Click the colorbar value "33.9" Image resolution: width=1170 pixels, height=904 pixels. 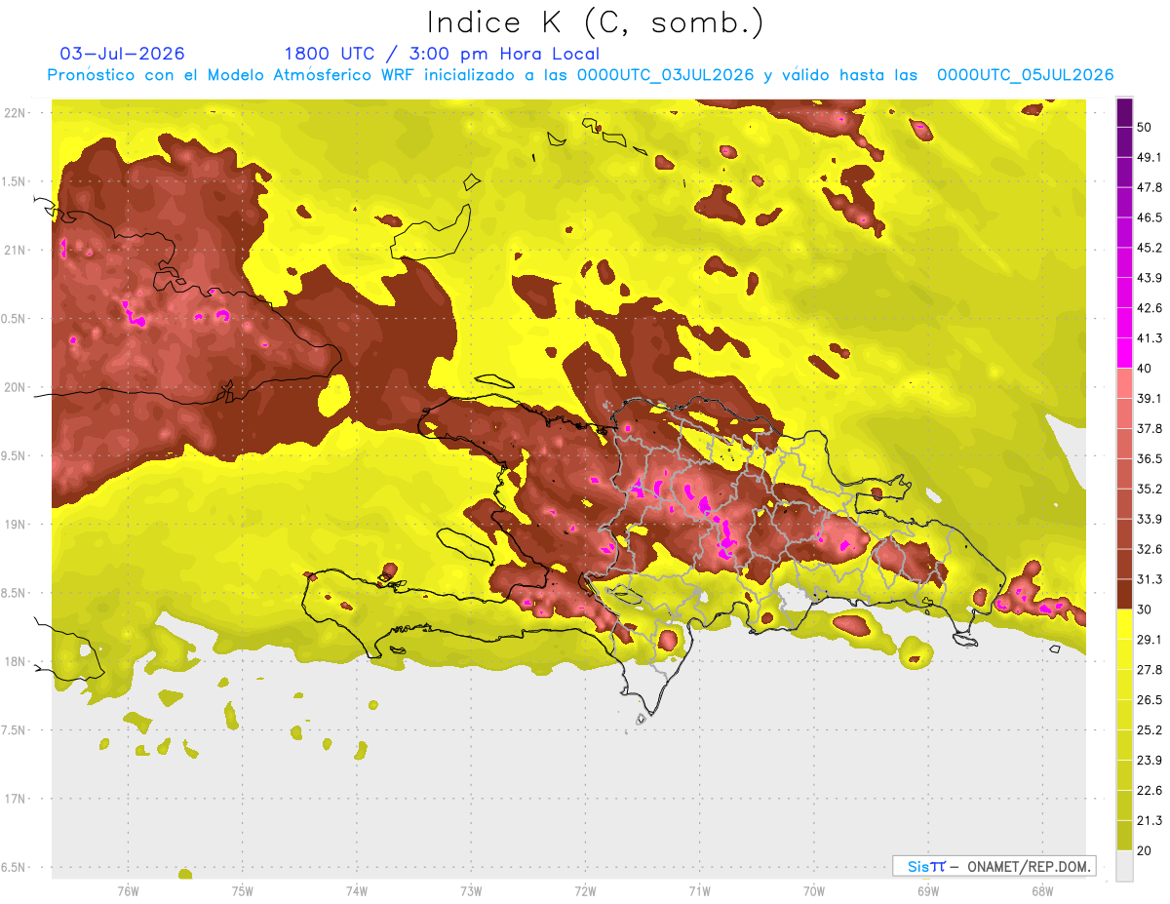click(x=1150, y=520)
